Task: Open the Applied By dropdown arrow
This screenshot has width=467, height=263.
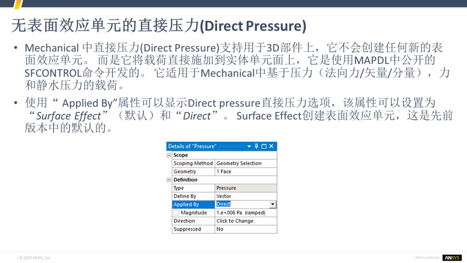Action: pyautogui.click(x=272, y=205)
